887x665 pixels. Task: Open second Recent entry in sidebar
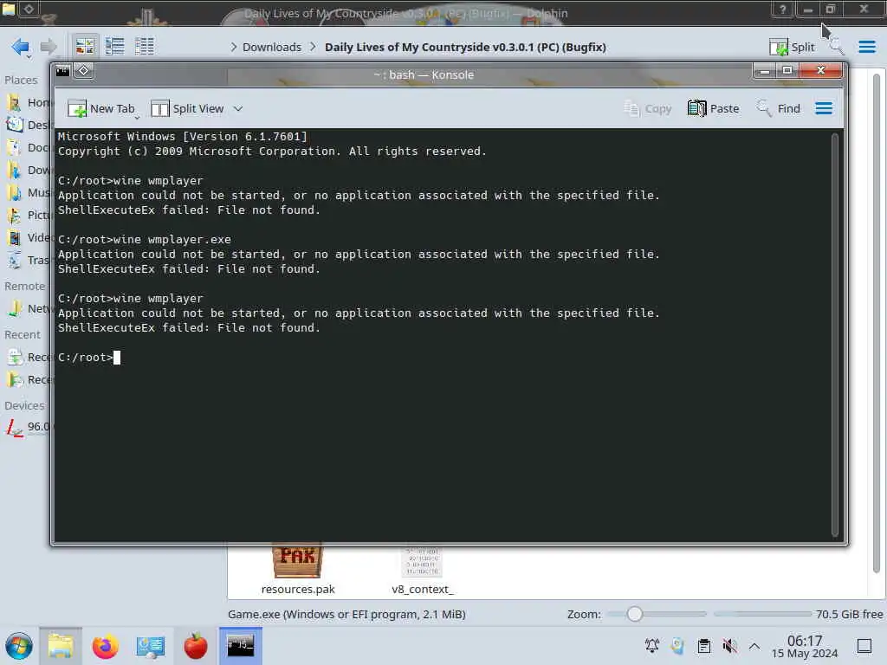tap(29, 380)
